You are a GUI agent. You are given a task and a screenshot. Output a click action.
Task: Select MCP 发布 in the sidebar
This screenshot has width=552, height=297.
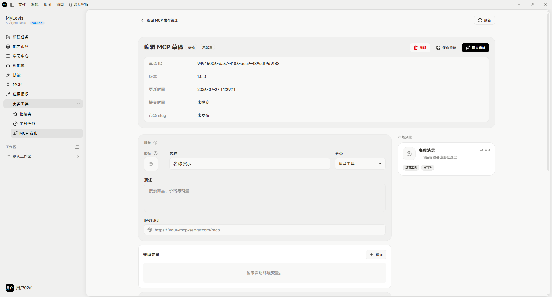47,133
